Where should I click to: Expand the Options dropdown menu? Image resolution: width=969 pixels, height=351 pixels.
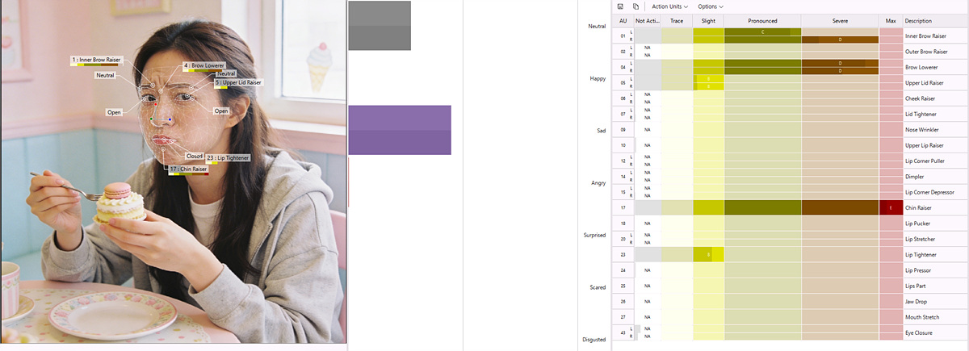[710, 6]
